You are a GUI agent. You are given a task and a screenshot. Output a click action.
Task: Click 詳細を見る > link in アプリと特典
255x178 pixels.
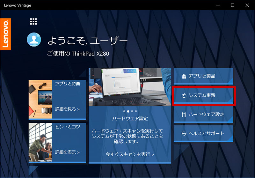(x=67, y=109)
